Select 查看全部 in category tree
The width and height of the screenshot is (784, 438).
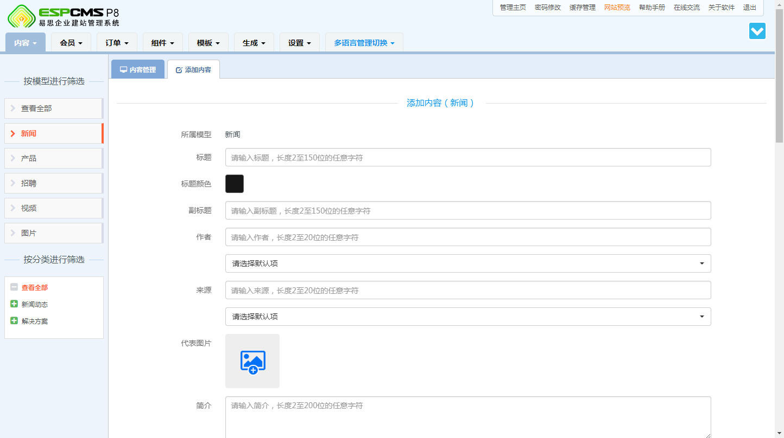pos(35,288)
